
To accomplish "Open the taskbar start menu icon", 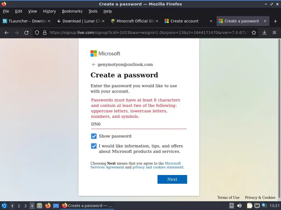I will [x=4, y=206].
